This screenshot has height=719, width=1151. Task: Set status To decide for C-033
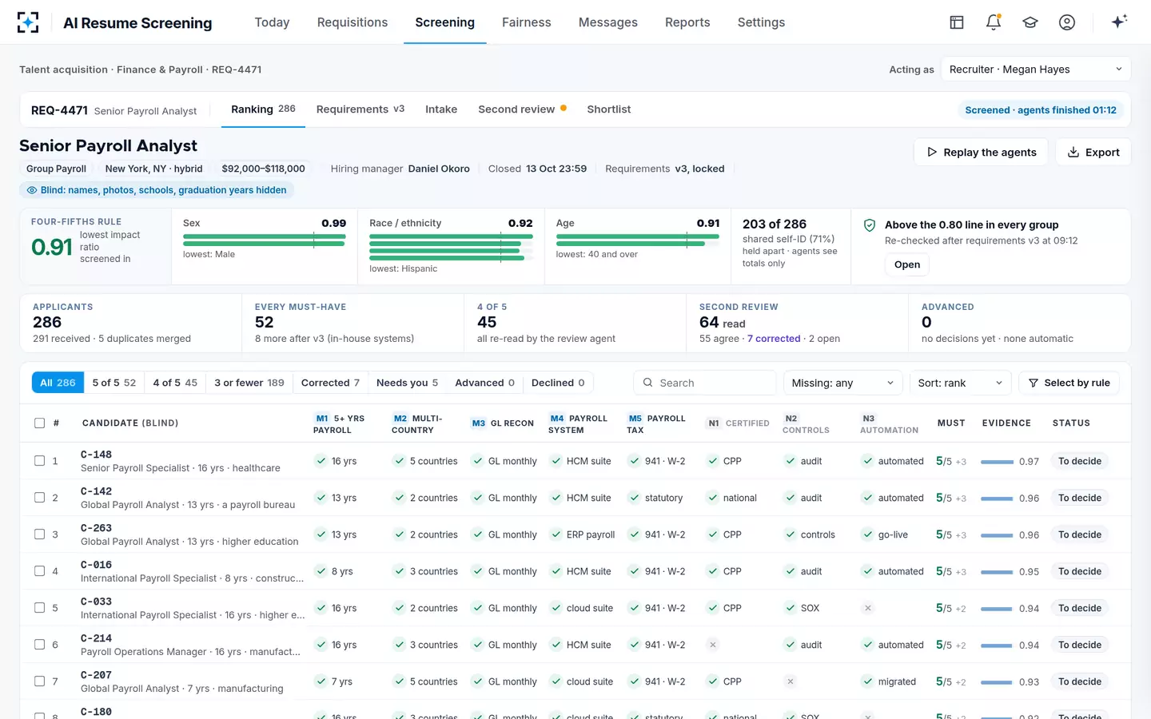(x=1080, y=608)
